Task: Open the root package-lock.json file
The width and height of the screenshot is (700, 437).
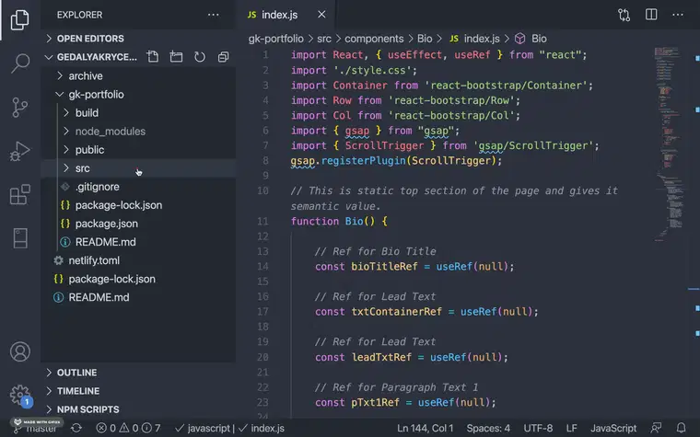Action: 138,279
